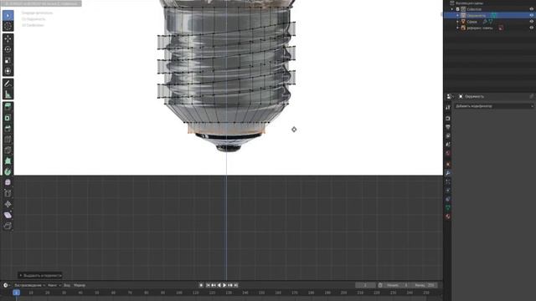
Task: Jump to the first frame
Action: [x=208, y=285]
